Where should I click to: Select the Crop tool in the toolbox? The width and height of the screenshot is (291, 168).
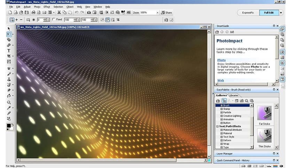point(9,56)
